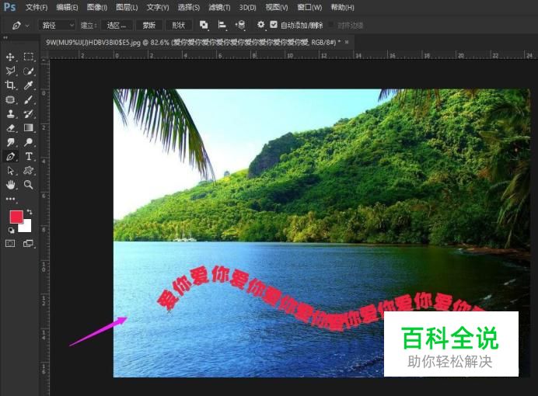Viewport: 538px width, 396px height.
Task: Swap foreground and background colors
Action: click(x=30, y=212)
